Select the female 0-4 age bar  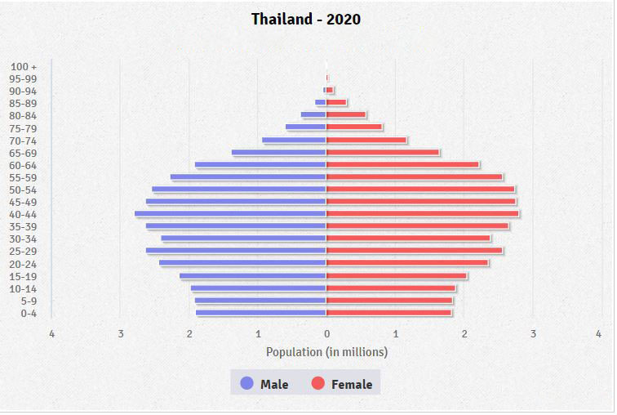(x=388, y=313)
